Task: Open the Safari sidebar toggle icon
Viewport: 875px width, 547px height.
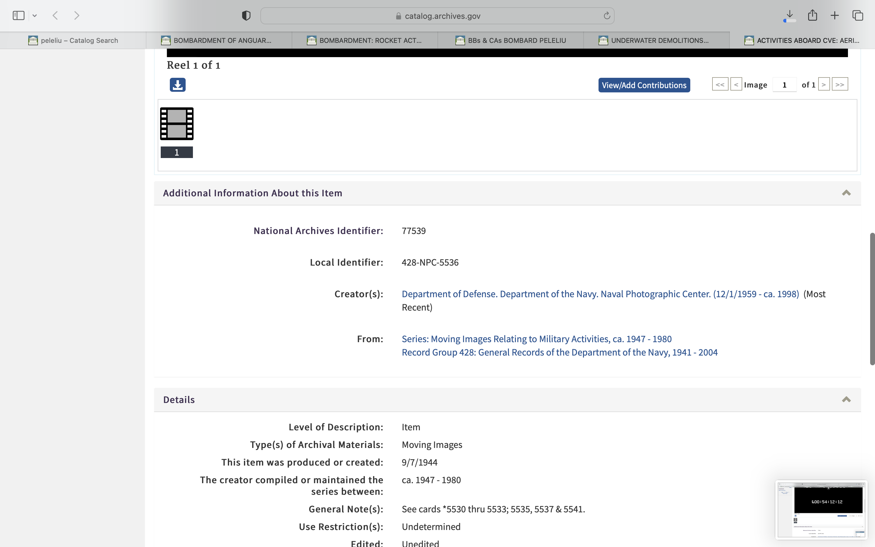Action: coord(19,15)
